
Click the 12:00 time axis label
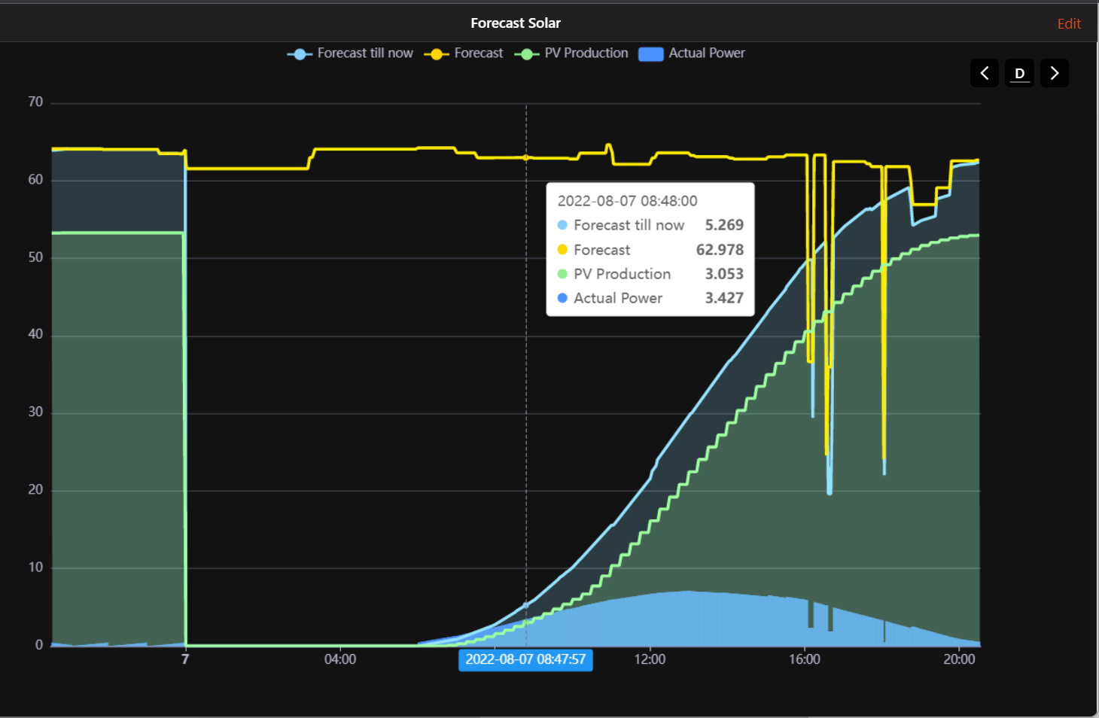pyautogui.click(x=650, y=659)
